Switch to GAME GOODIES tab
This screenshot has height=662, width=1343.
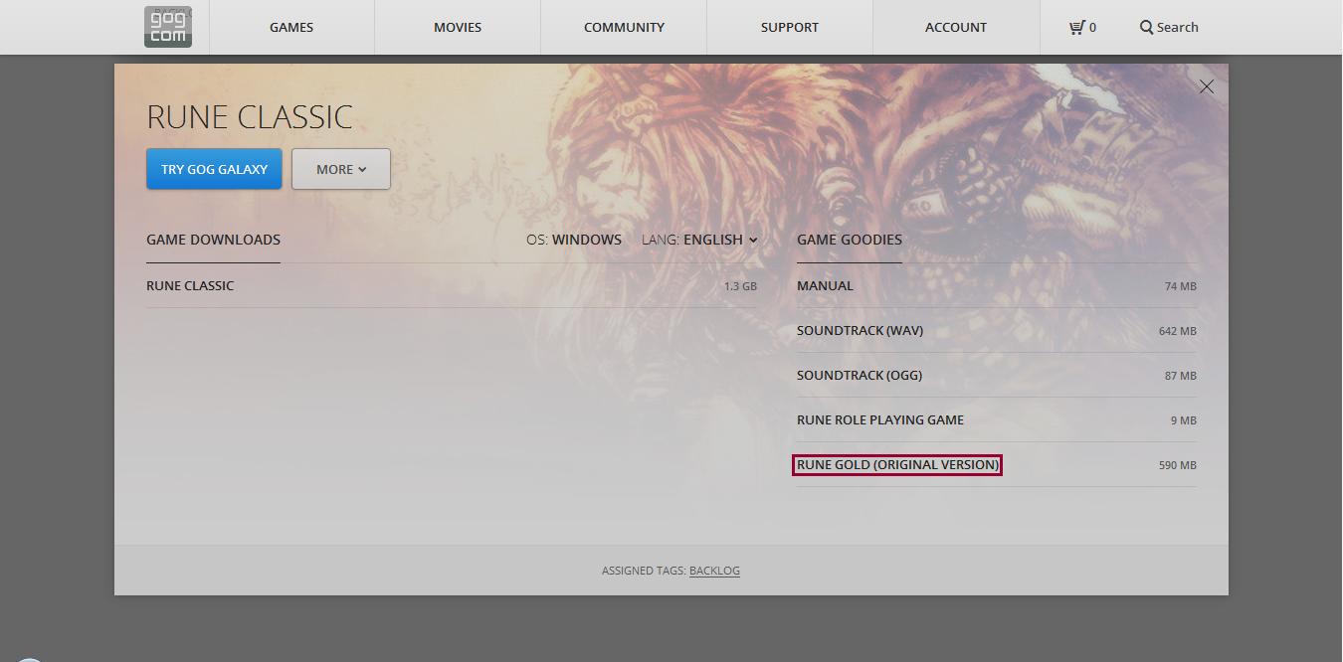coord(850,240)
